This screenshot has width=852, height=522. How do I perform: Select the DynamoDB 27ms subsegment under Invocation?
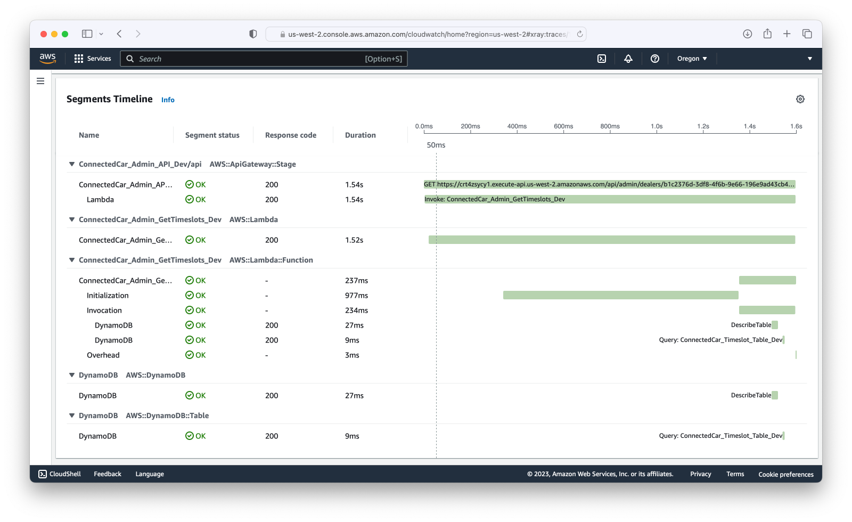pos(113,325)
